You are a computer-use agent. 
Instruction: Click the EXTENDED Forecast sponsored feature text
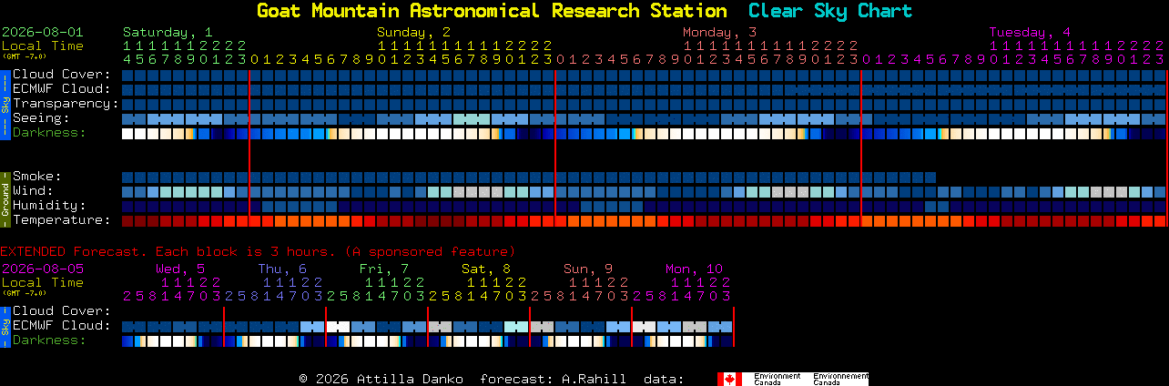click(258, 251)
